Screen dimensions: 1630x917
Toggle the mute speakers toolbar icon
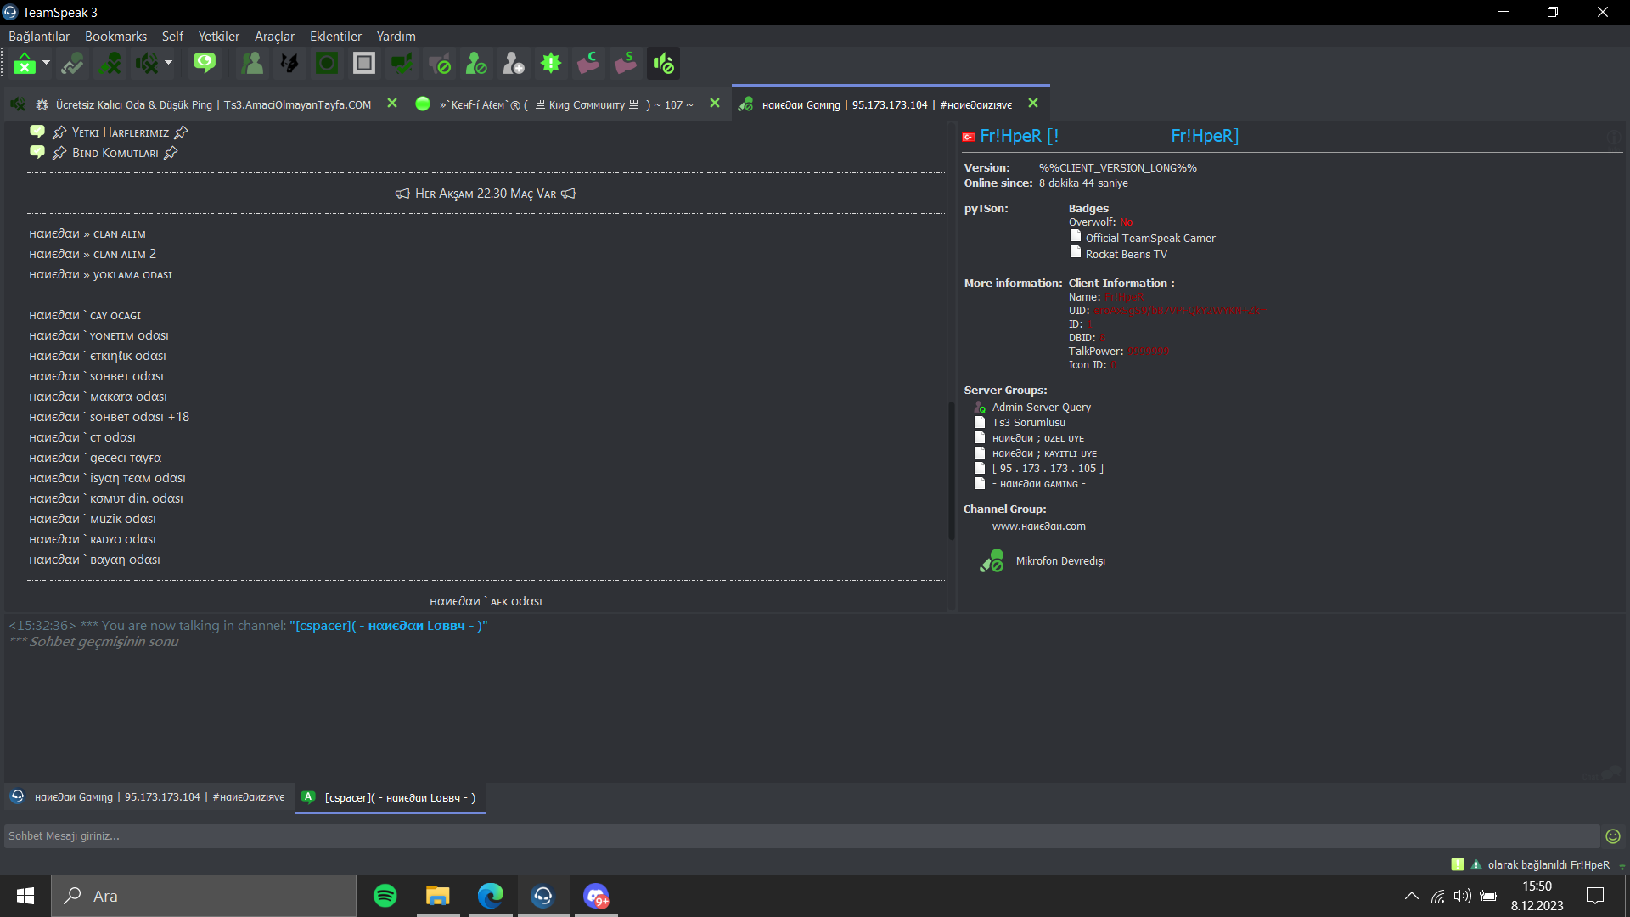pyautogui.click(x=146, y=64)
